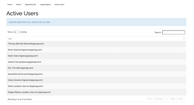The height and width of the screenshot is (105, 194).
Task: Click the Last pagination button
Action: pyautogui.click(x=180, y=99)
